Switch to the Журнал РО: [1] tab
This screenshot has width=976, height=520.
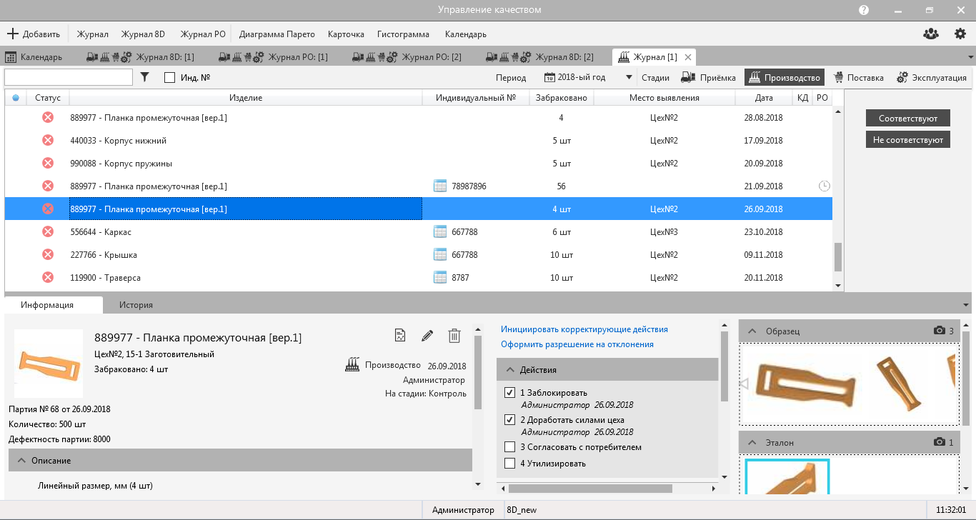pos(273,57)
